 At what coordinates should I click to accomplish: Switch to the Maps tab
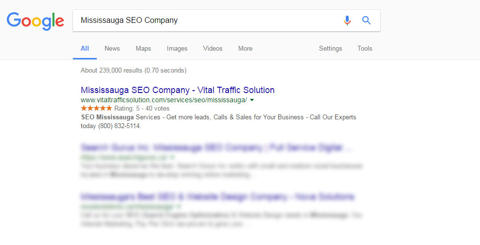click(x=143, y=48)
